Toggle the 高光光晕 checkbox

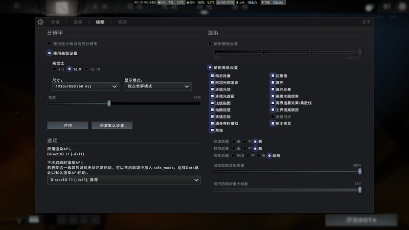(273, 89)
